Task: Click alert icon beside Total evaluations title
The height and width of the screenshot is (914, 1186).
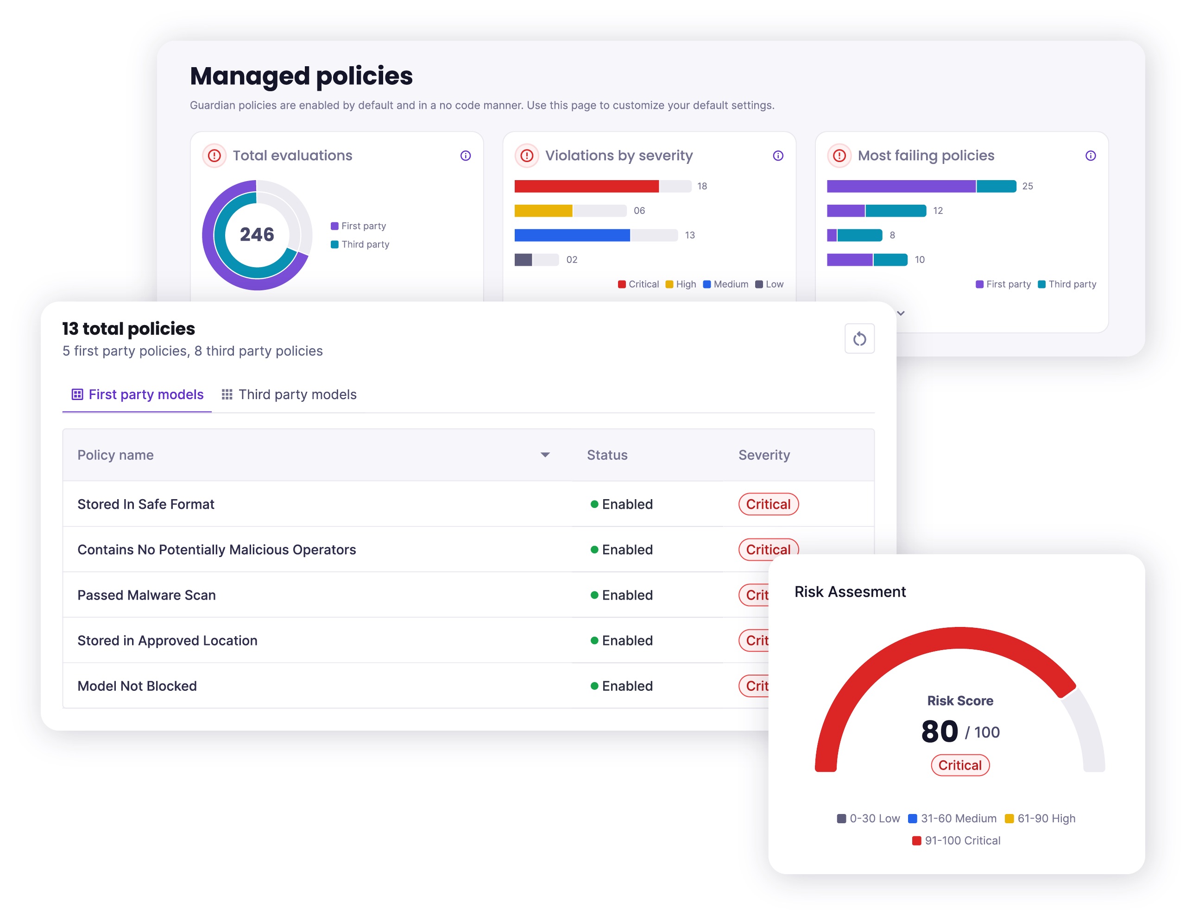Action: tap(214, 156)
